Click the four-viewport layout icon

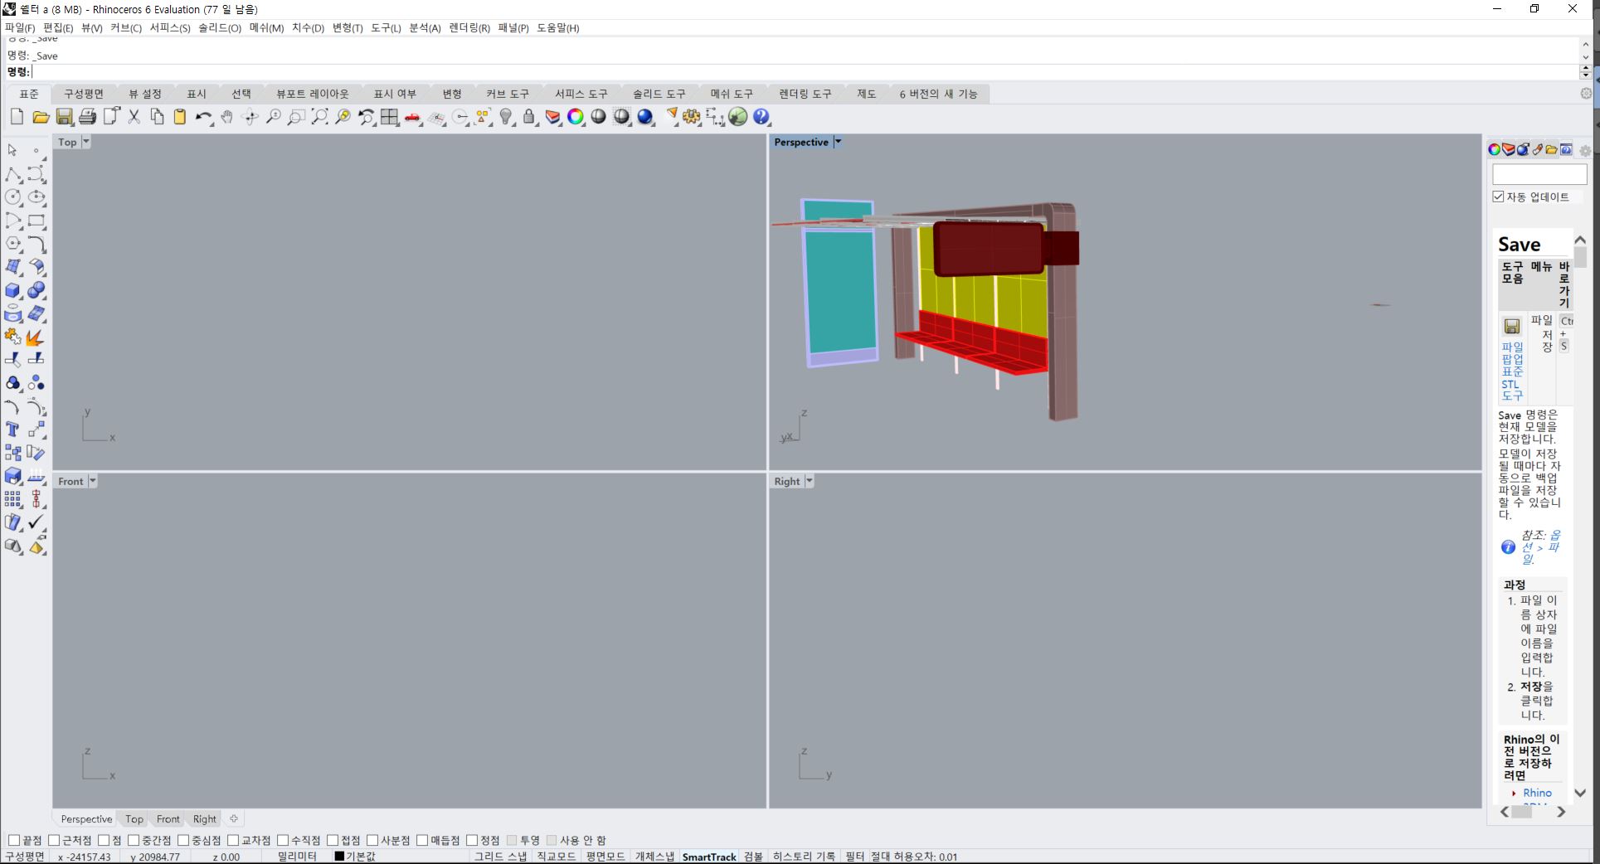(x=389, y=117)
